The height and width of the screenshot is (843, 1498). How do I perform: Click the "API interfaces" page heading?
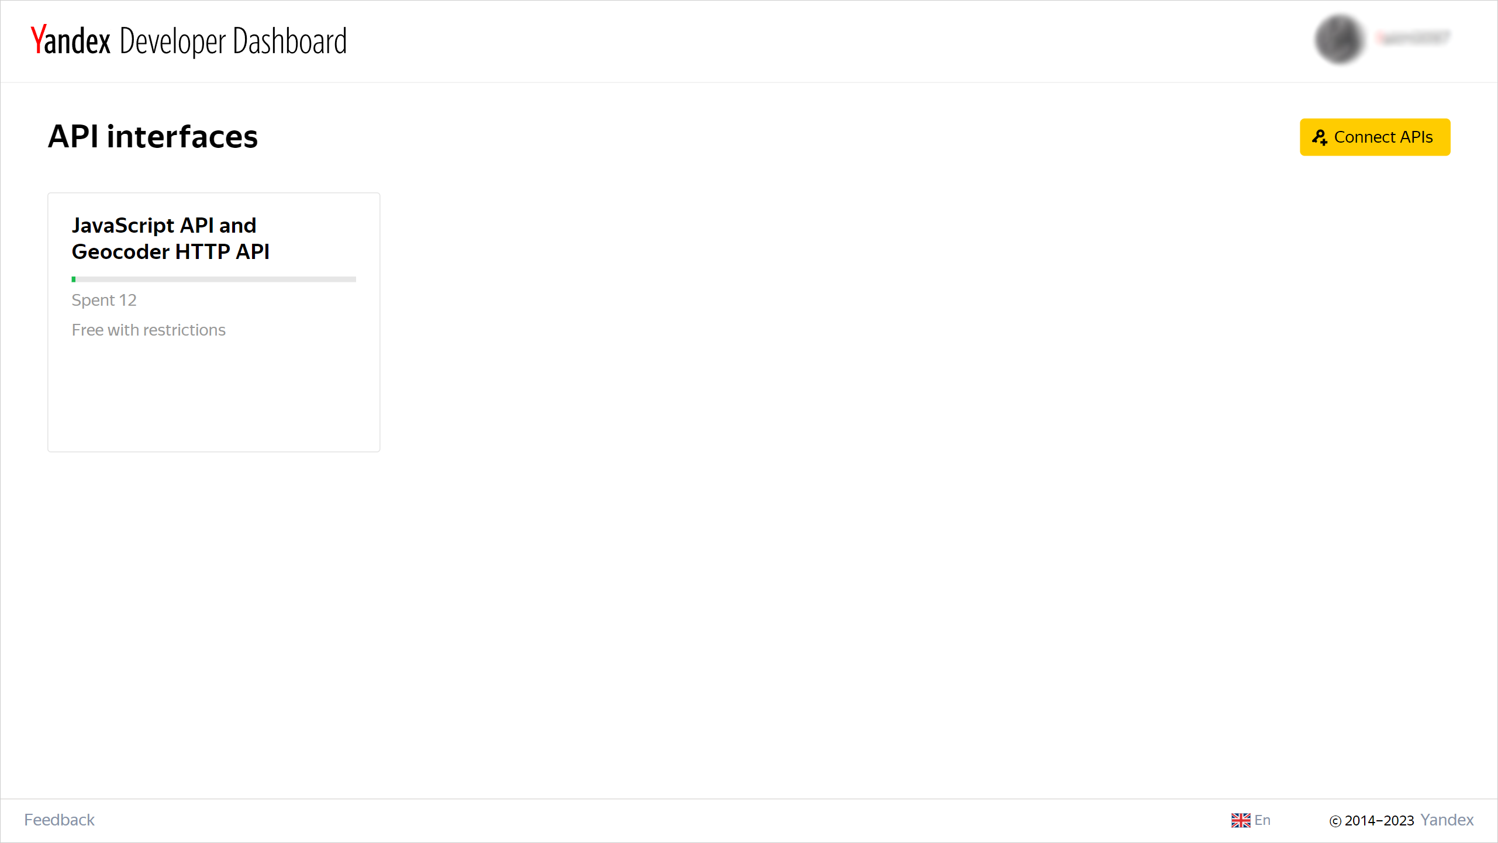click(153, 137)
